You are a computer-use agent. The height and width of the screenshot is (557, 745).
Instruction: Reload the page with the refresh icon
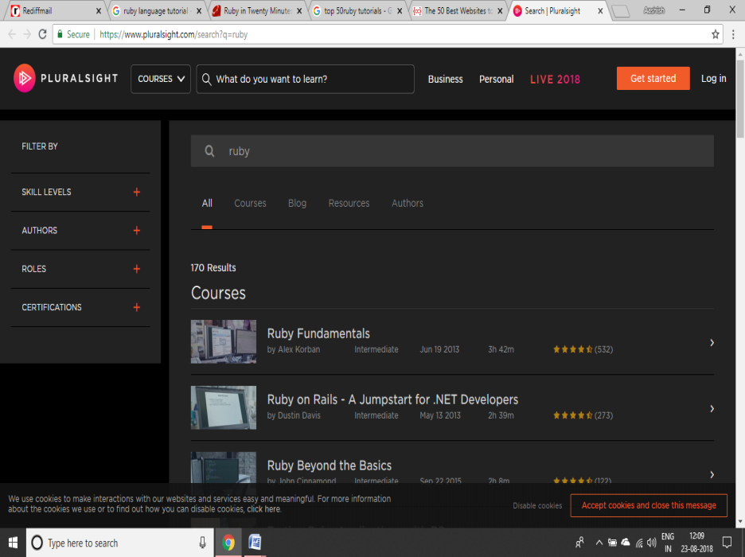point(42,34)
